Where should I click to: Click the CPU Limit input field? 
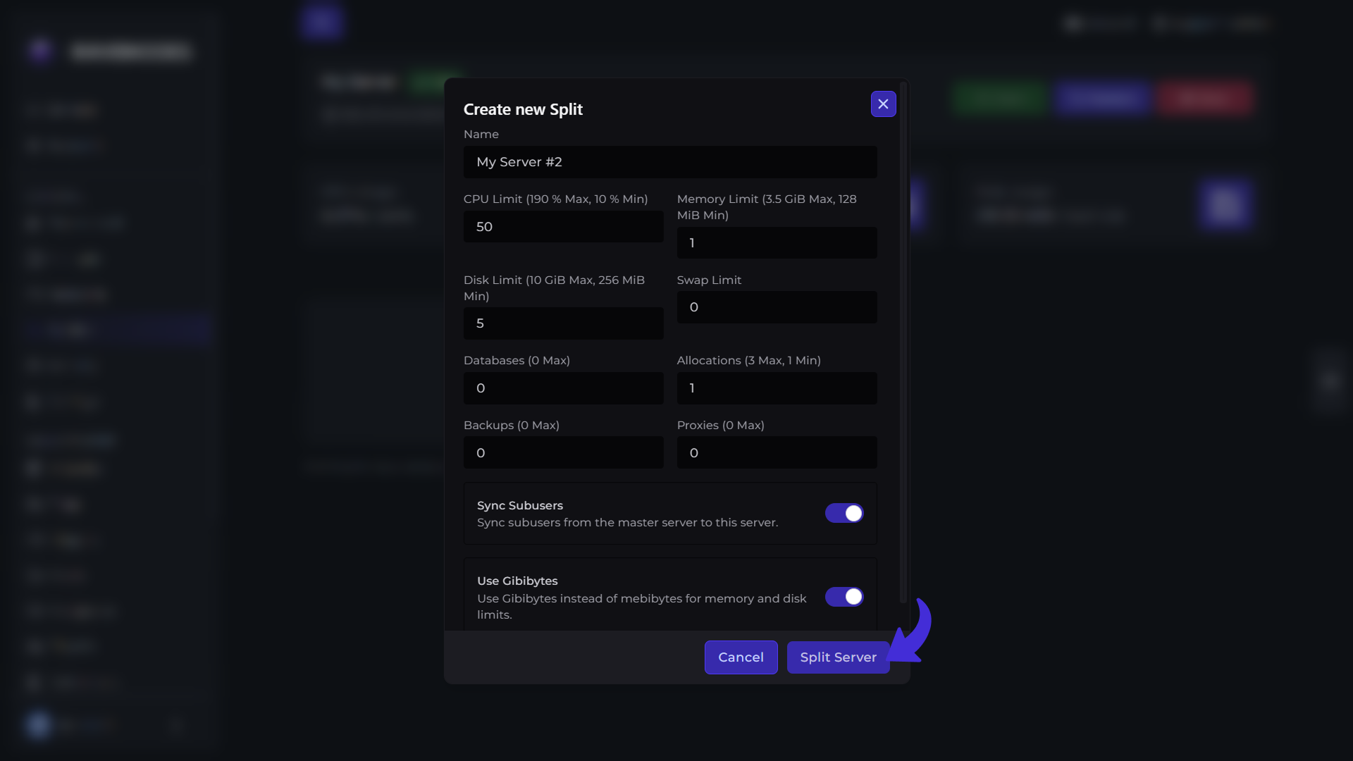click(x=563, y=227)
